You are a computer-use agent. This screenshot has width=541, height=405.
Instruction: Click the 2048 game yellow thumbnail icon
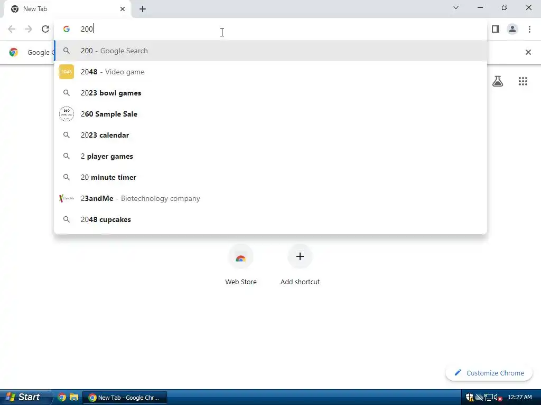67,72
